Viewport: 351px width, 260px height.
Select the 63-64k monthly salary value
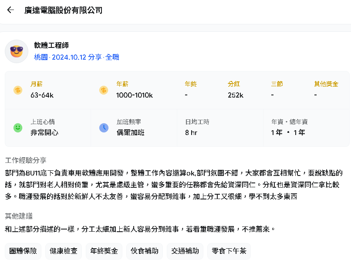coord(42,95)
